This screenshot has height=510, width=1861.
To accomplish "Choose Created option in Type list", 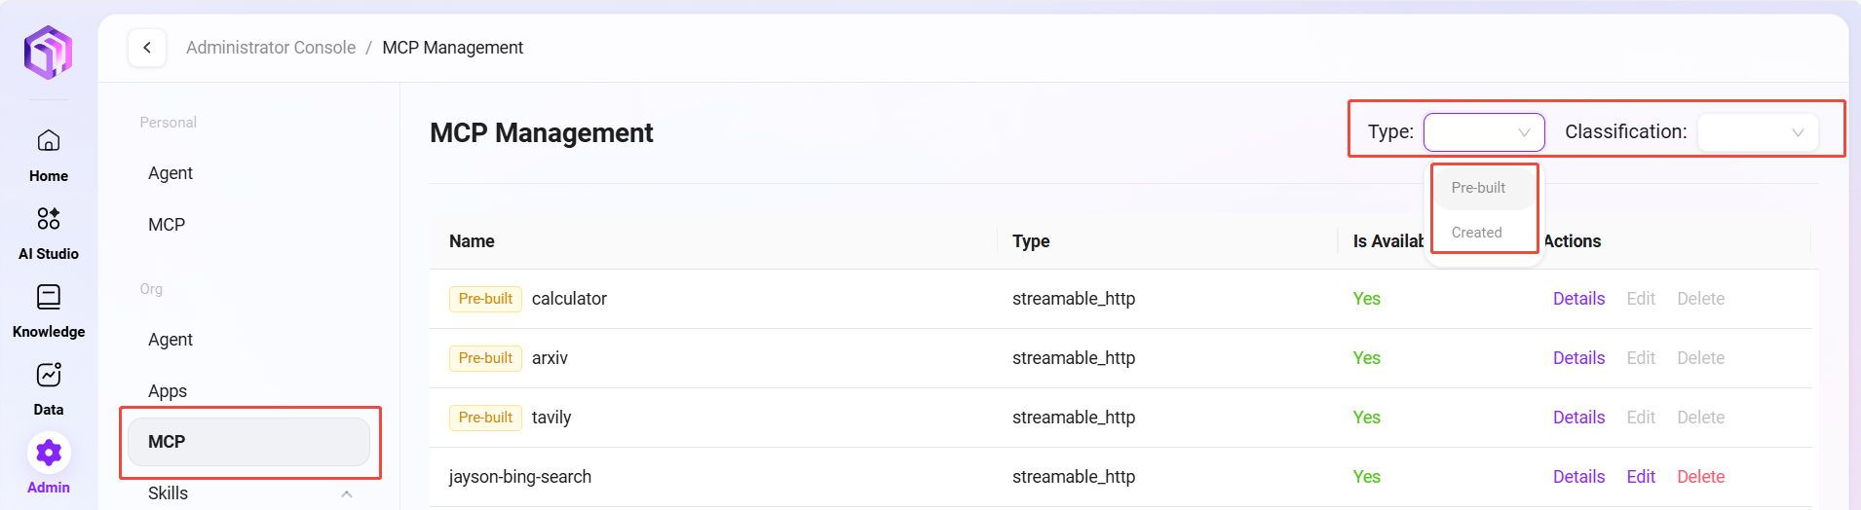I will (x=1476, y=233).
